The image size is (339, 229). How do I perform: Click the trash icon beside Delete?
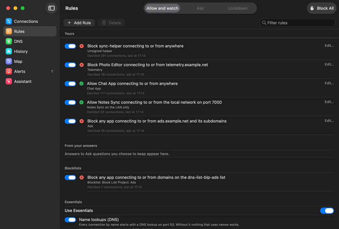(104, 23)
